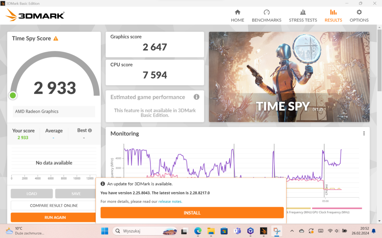
Task: Click the Wyszukaj taskbar search box
Action: pyautogui.click(x=146, y=231)
